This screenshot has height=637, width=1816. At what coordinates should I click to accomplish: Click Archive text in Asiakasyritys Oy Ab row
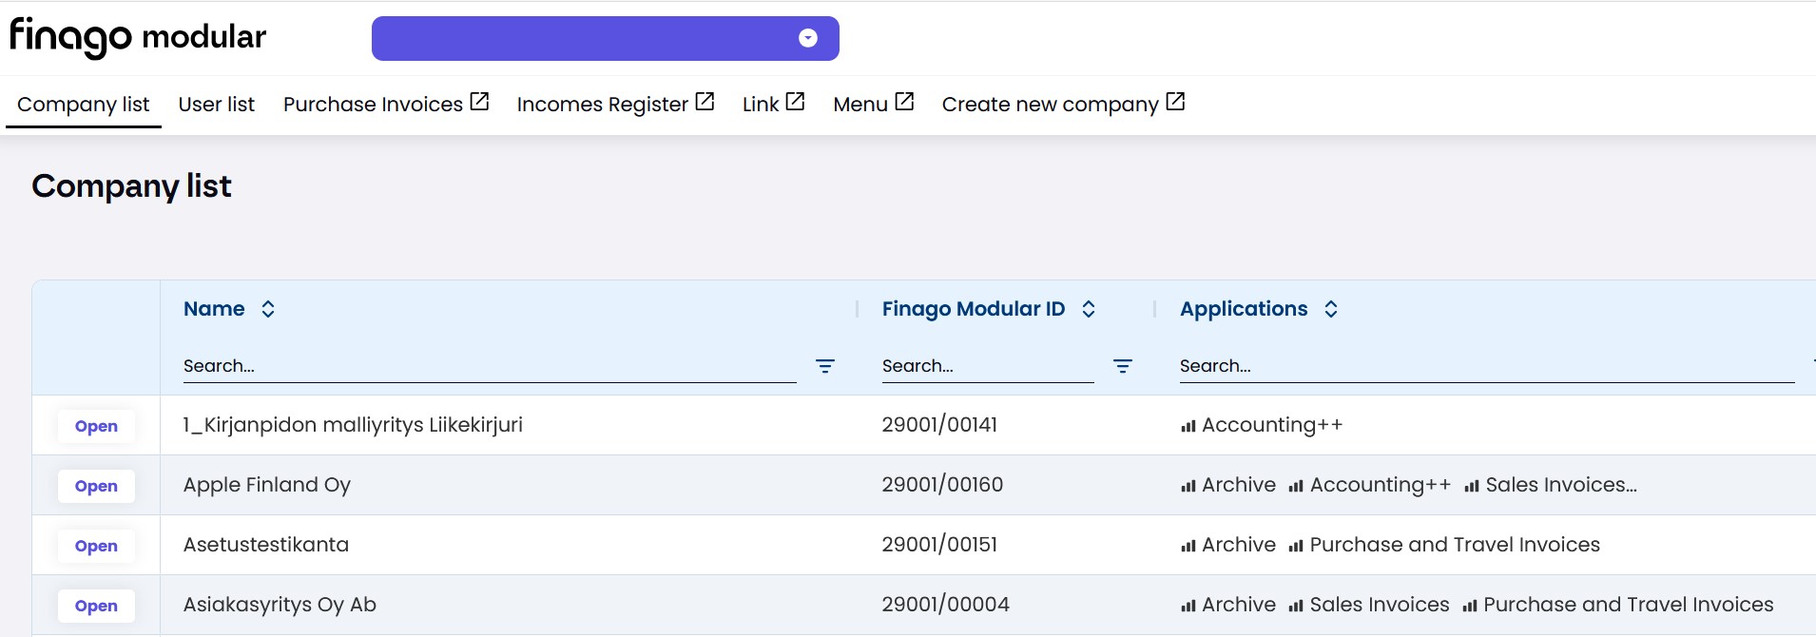coord(1239,605)
